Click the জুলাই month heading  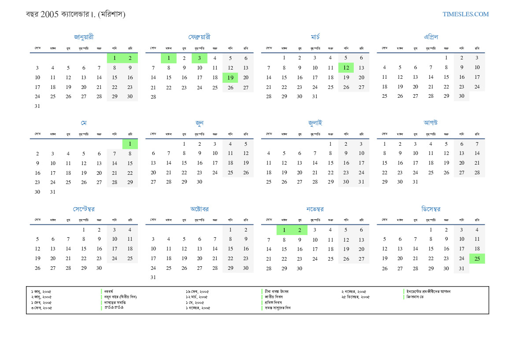(315, 123)
